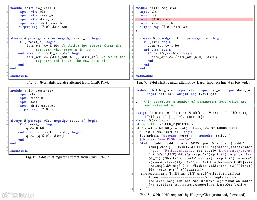Click "output reg [7:0] q" in Fig. 6

point(36,109)
